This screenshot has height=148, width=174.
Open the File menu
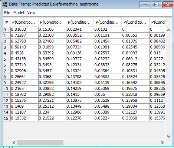coord(7,13)
